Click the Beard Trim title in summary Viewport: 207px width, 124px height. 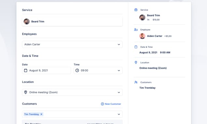pyautogui.click(x=154, y=15)
